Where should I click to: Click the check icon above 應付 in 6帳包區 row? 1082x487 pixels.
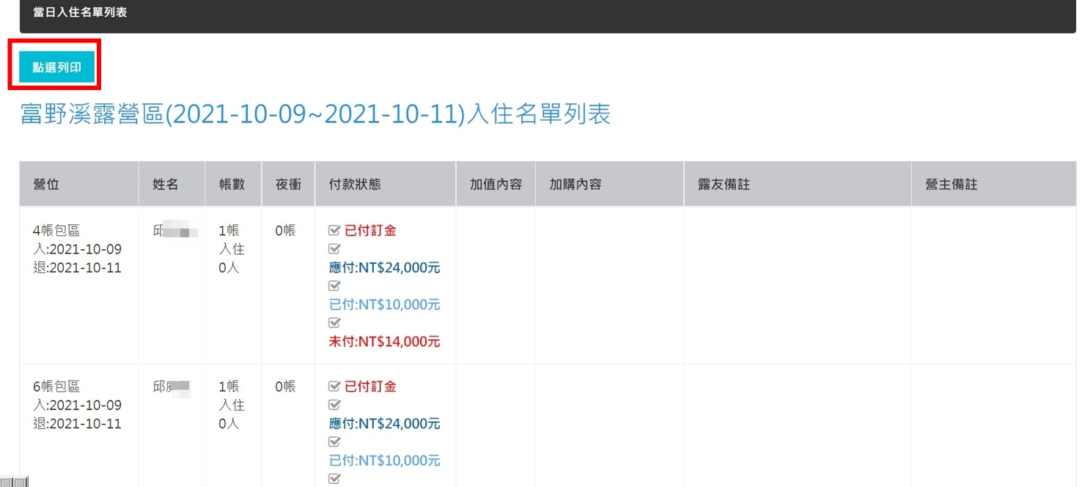pos(335,405)
